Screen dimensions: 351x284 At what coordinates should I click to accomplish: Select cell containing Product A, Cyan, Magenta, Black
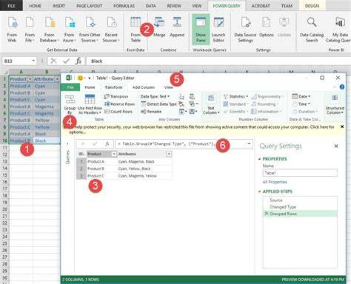pyautogui.click(x=144, y=161)
